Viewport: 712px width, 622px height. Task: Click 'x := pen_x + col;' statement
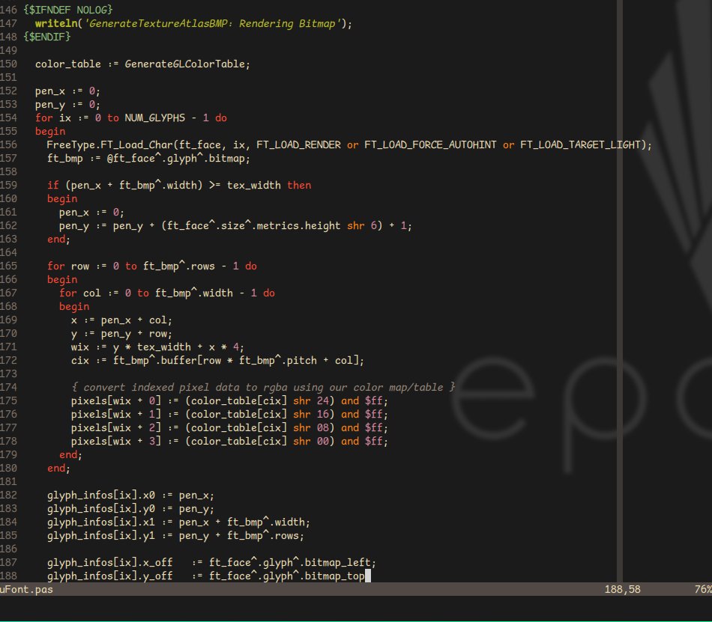pyautogui.click(x=121, y=320)
